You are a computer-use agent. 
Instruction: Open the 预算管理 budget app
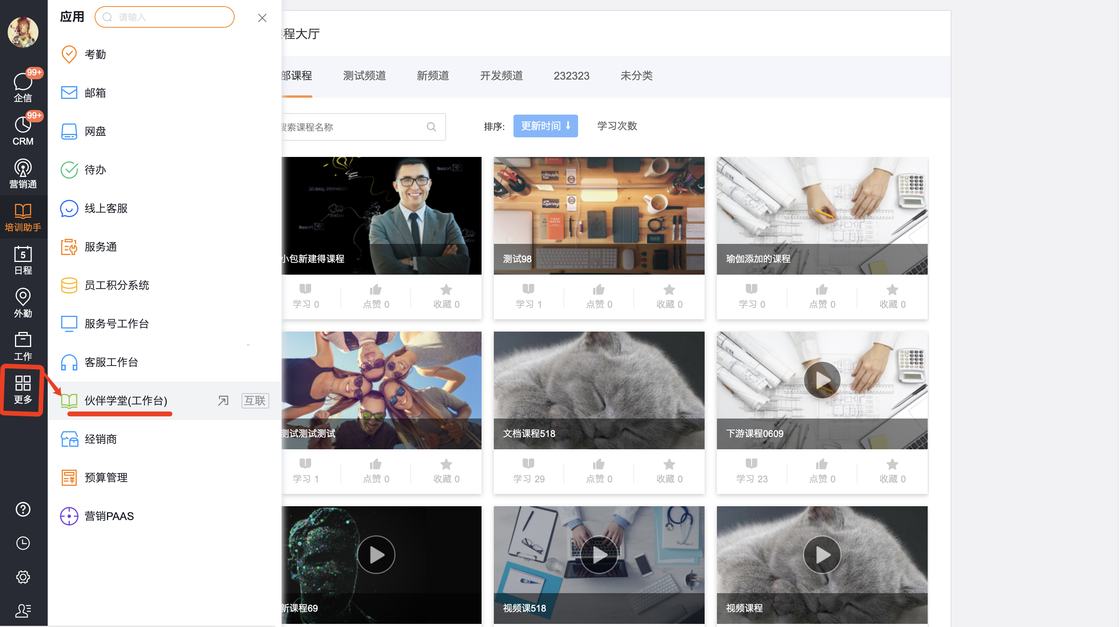(x=164, y=477)
